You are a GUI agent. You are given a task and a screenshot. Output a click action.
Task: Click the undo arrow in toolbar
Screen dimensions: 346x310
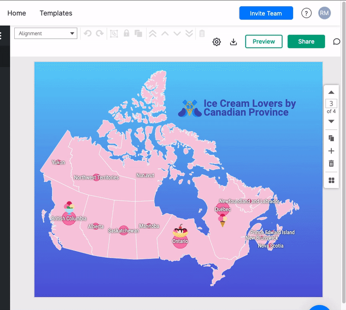pyautogui.click(x=88, y=33)
